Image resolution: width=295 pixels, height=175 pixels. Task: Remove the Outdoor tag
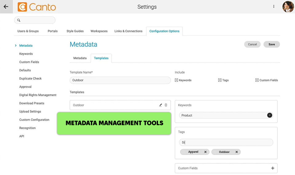[237, 152]
